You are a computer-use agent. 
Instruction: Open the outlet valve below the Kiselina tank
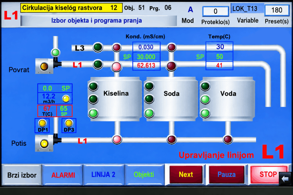(x=117, y=139)
